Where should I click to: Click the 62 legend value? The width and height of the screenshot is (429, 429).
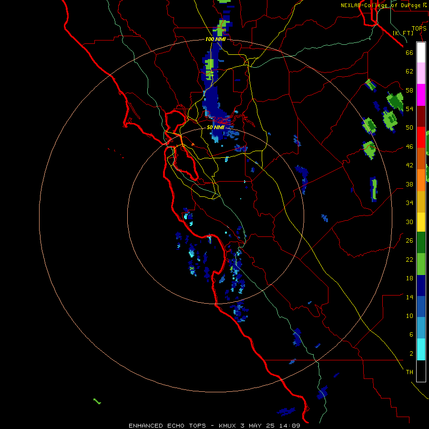tap(409, 71)
